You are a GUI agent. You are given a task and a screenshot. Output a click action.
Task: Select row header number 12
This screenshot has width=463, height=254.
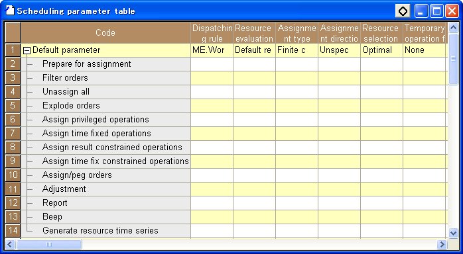coord(13,203)
